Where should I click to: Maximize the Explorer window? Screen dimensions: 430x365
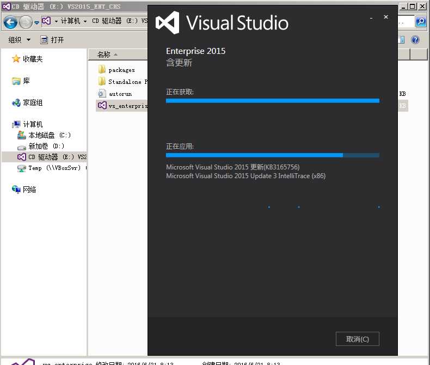point(412,7)
